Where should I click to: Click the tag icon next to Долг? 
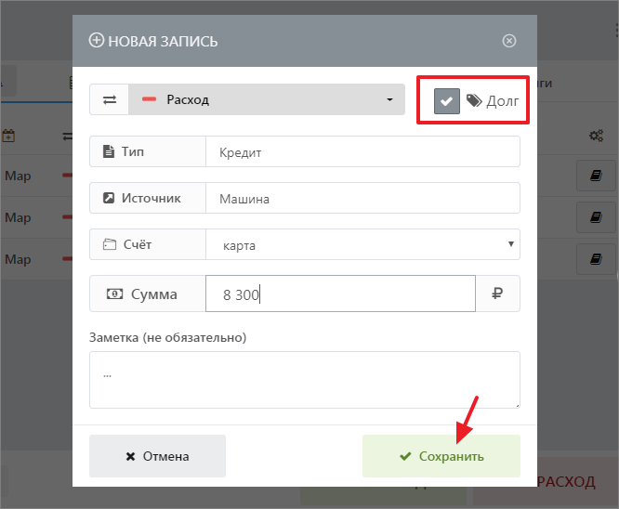[x=474, y=100]
